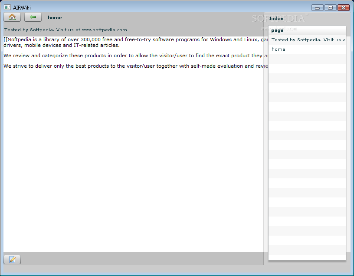Click the 'home' page title next to toolbar
The height and width of the screenshot is (276, 354).
pyautogui.click(x=55, y=18)
